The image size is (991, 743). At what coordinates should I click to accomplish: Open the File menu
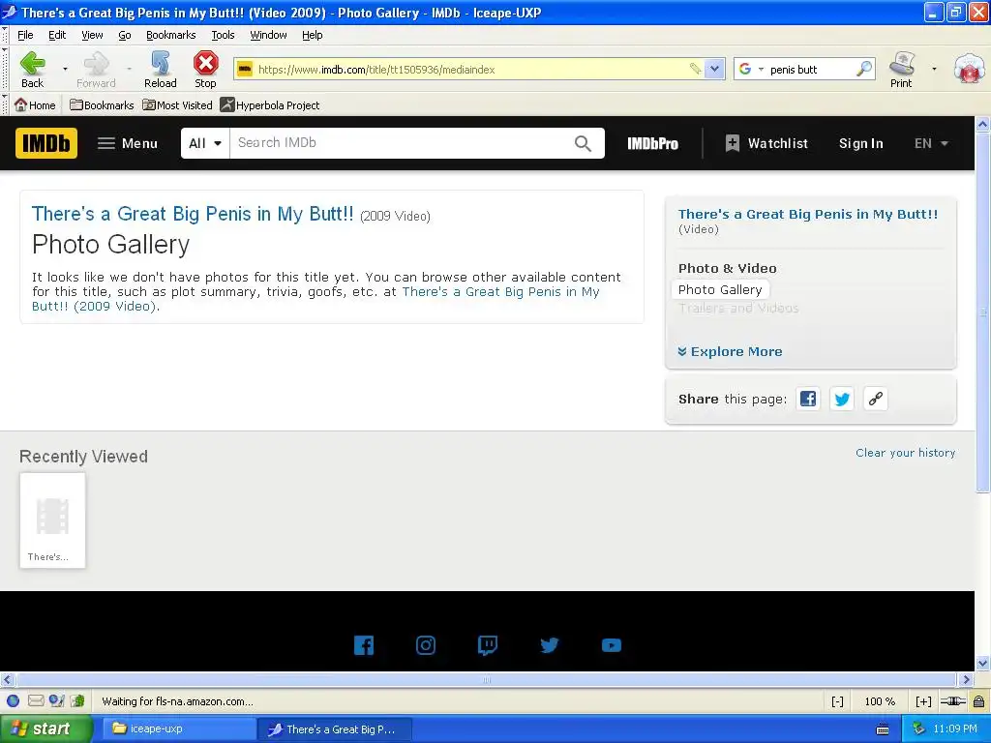pyautogui.click(x=25, y=35)
